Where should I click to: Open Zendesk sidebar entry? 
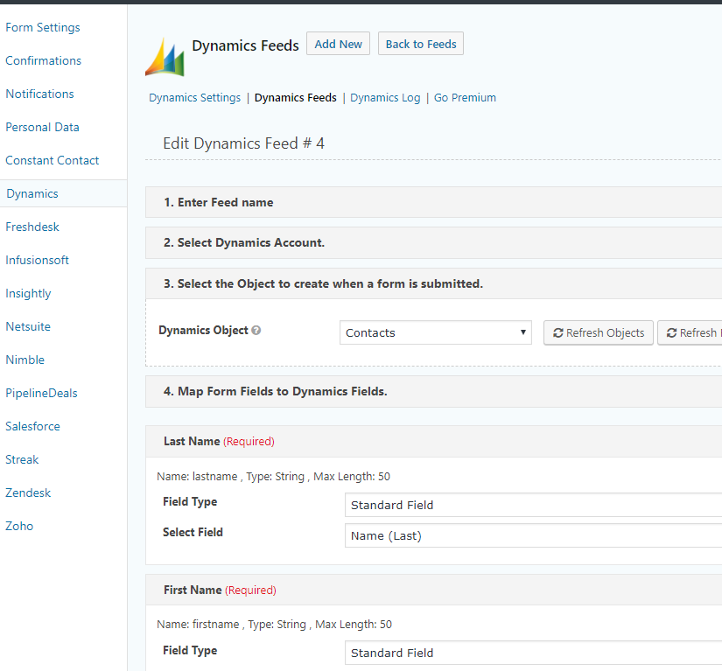[28, 493]
